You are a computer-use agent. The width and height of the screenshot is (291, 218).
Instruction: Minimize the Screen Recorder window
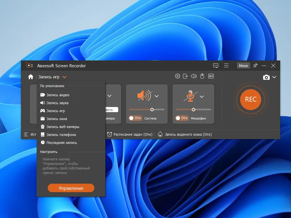click(264, 66)
